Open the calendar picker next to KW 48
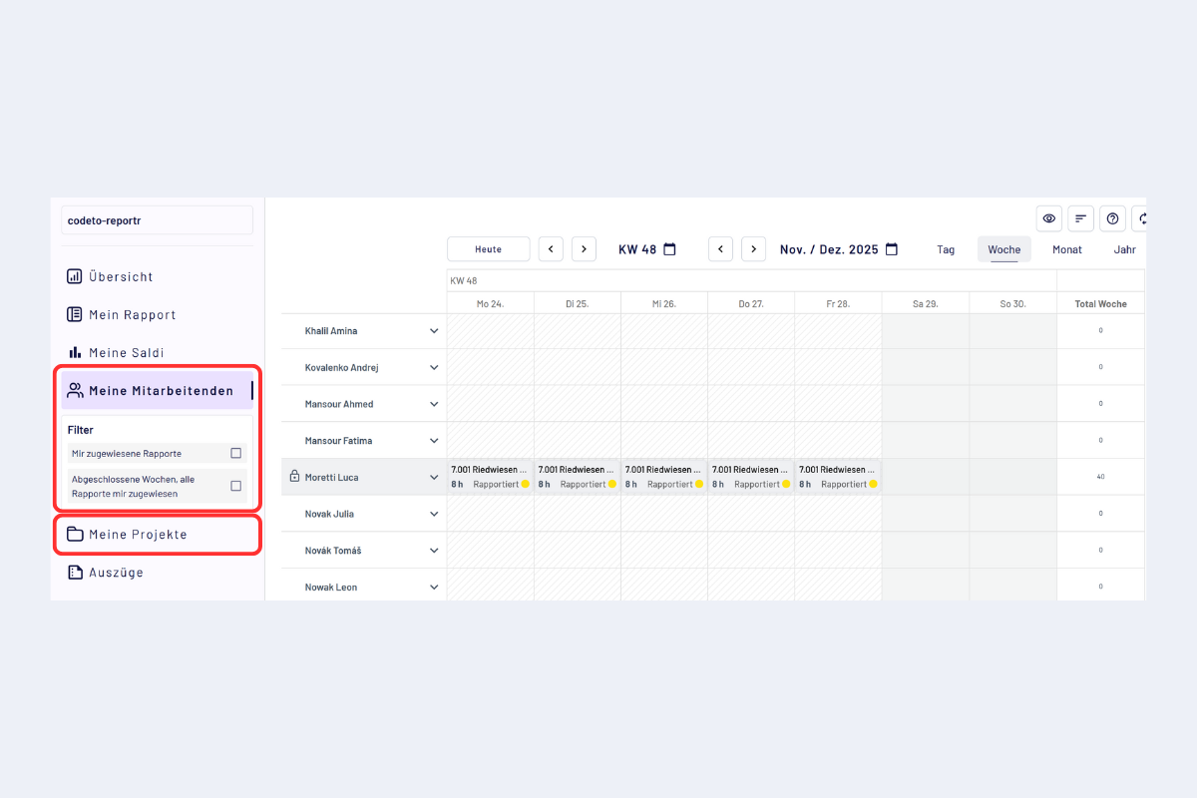 pos(670,249)
